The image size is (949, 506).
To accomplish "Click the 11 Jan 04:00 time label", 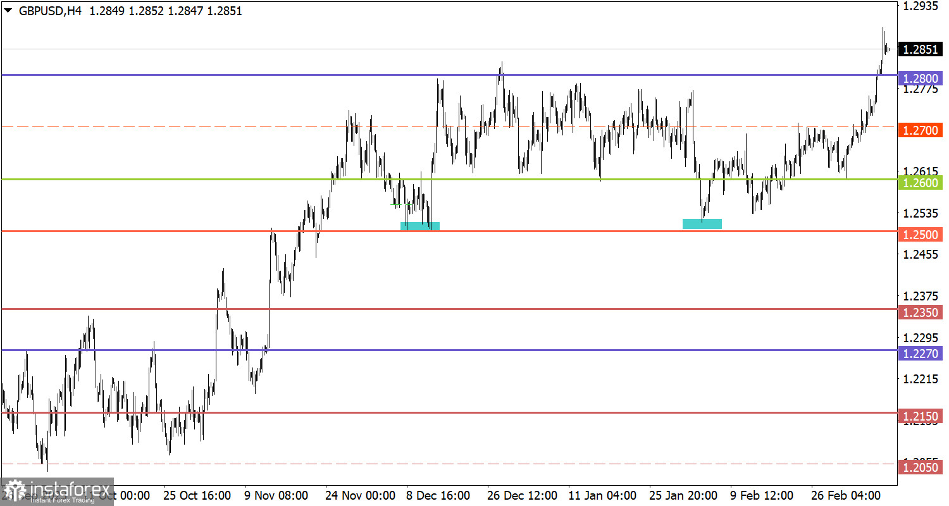I will point(602,495).
